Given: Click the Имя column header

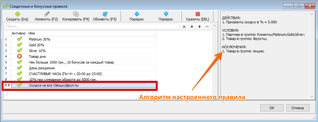Looking at the screenshot, I should 92,33.
